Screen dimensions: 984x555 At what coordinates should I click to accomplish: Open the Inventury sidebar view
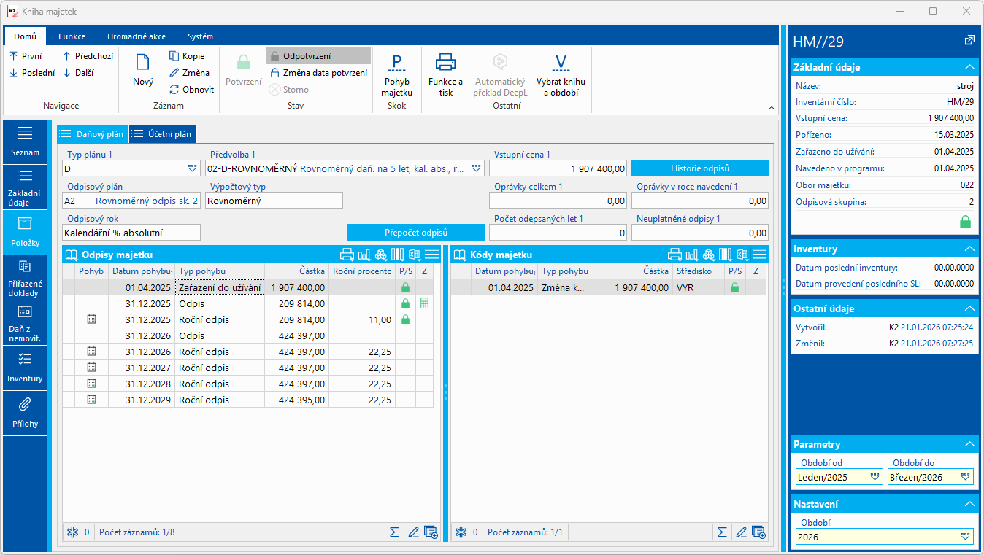coord(25,368)
